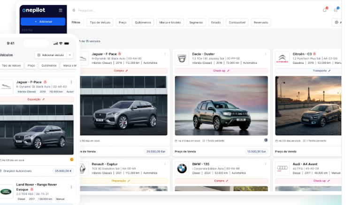Select the Reservado filter
The image size is (352, 205).
[x=261, y=23]
